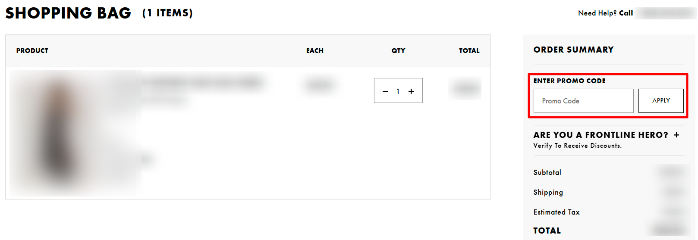Select the Order Summary heading

point(573,50)
